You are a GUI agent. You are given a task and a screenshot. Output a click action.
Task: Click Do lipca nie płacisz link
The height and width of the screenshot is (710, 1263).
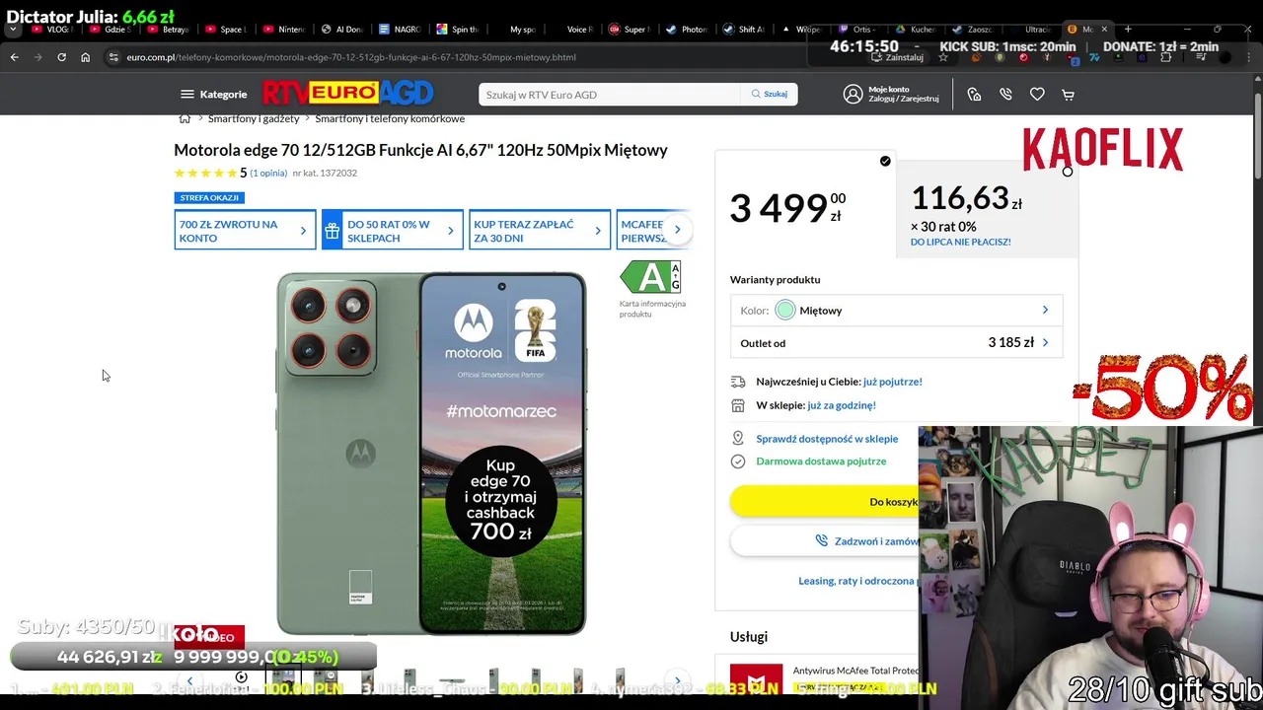click(960, 242)
